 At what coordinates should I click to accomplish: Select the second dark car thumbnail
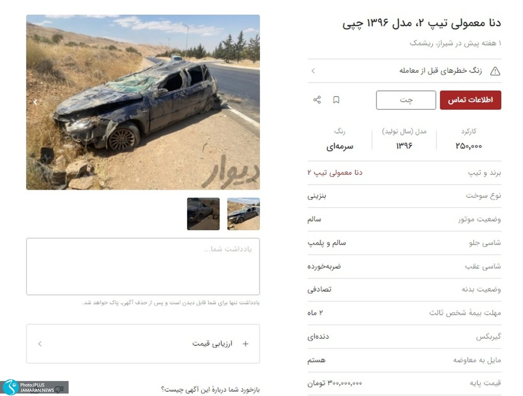tap(203, 214)
